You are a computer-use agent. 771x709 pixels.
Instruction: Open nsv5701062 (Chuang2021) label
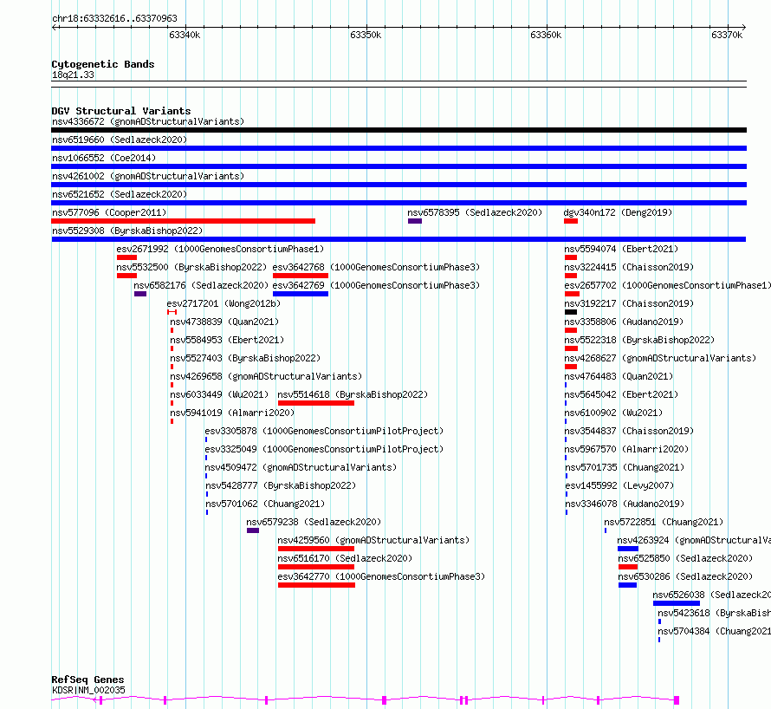pos(265,504)
